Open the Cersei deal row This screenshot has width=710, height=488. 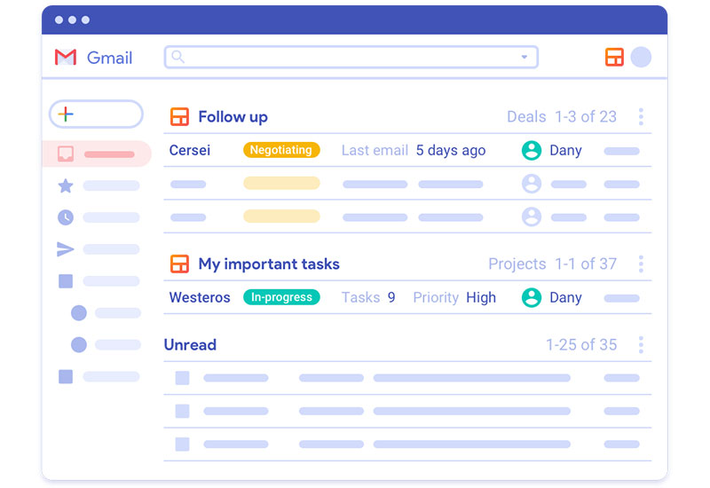(407, 150)
